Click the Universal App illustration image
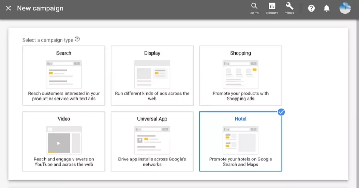 (x=152, y=140)
